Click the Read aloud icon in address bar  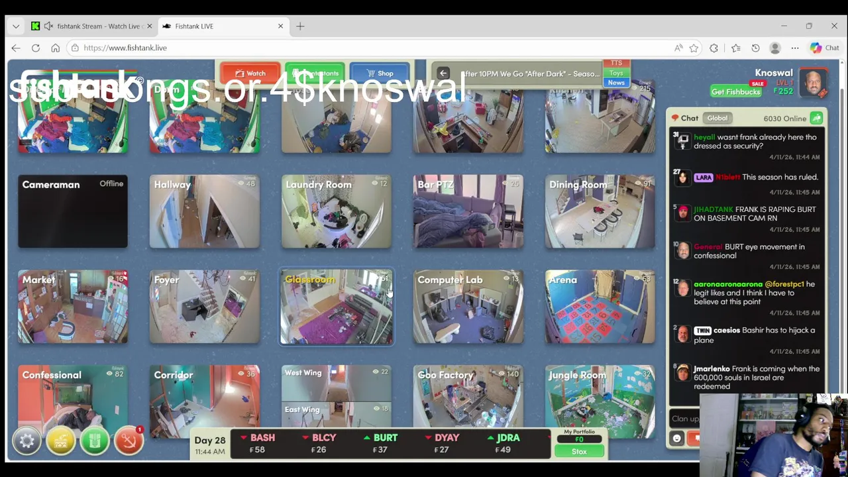[x=678, y=48]
